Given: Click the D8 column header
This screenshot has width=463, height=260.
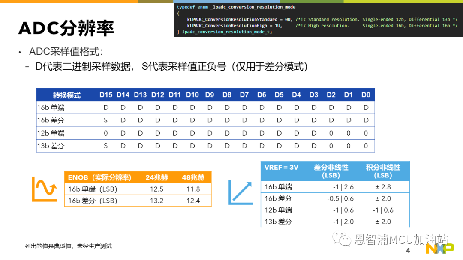Looking at the screenshot, I should pyautogui.click(x=227, y=95).
